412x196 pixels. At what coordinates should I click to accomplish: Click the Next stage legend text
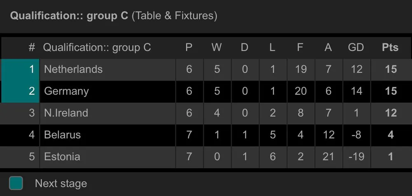click(61, 183)
